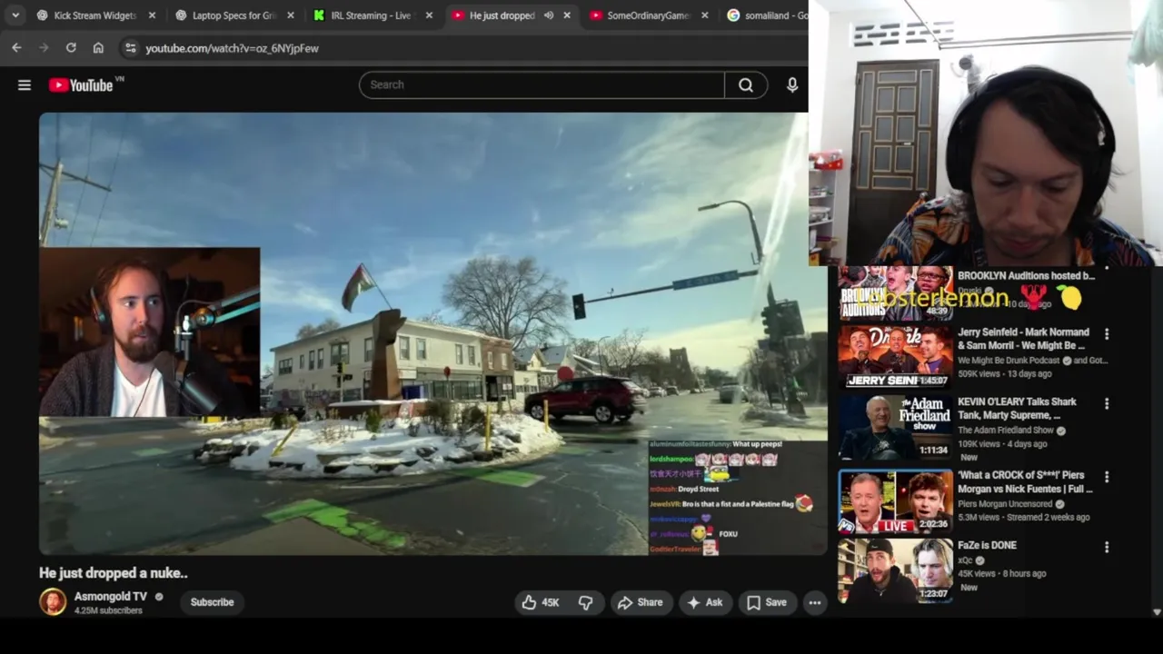Open FaZe is DONE title link
The image size is (1163, 654).
987,545
